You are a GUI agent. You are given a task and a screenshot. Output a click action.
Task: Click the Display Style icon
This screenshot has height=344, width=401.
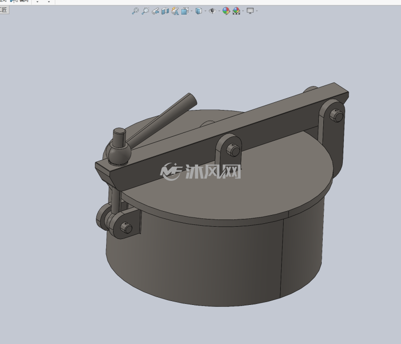click(199, 11)
